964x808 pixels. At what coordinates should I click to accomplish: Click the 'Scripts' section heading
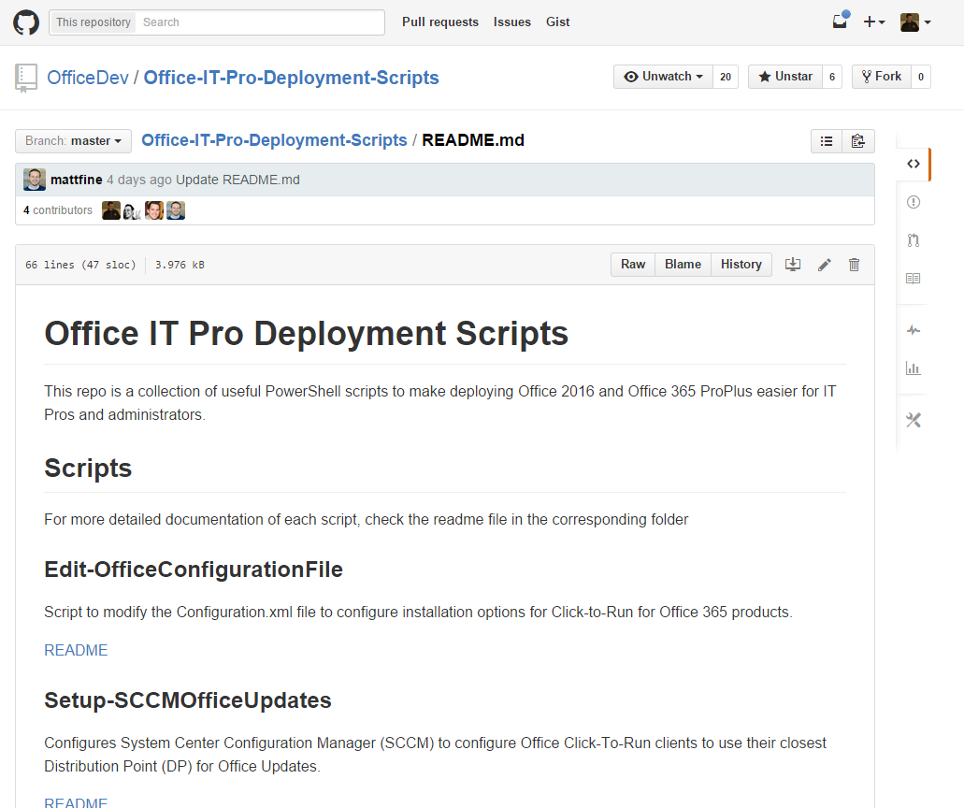click(x=88, y=468)
